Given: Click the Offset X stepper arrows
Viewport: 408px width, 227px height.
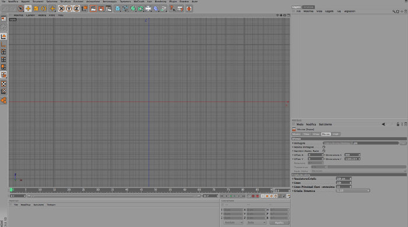Looking at the screenshot, I should [x=322, y=155].
